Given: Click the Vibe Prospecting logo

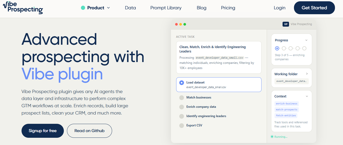Looking at the screenshot, I should tap(23, 8).
